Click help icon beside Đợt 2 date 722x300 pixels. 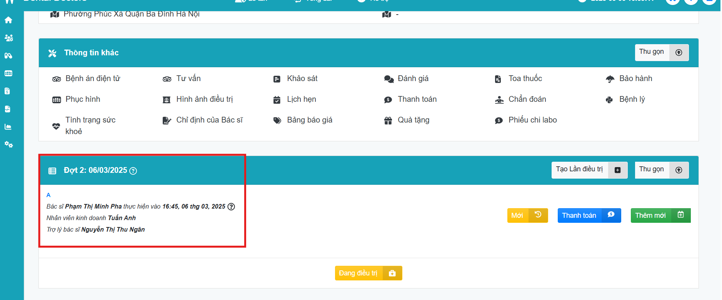(133, 171)
